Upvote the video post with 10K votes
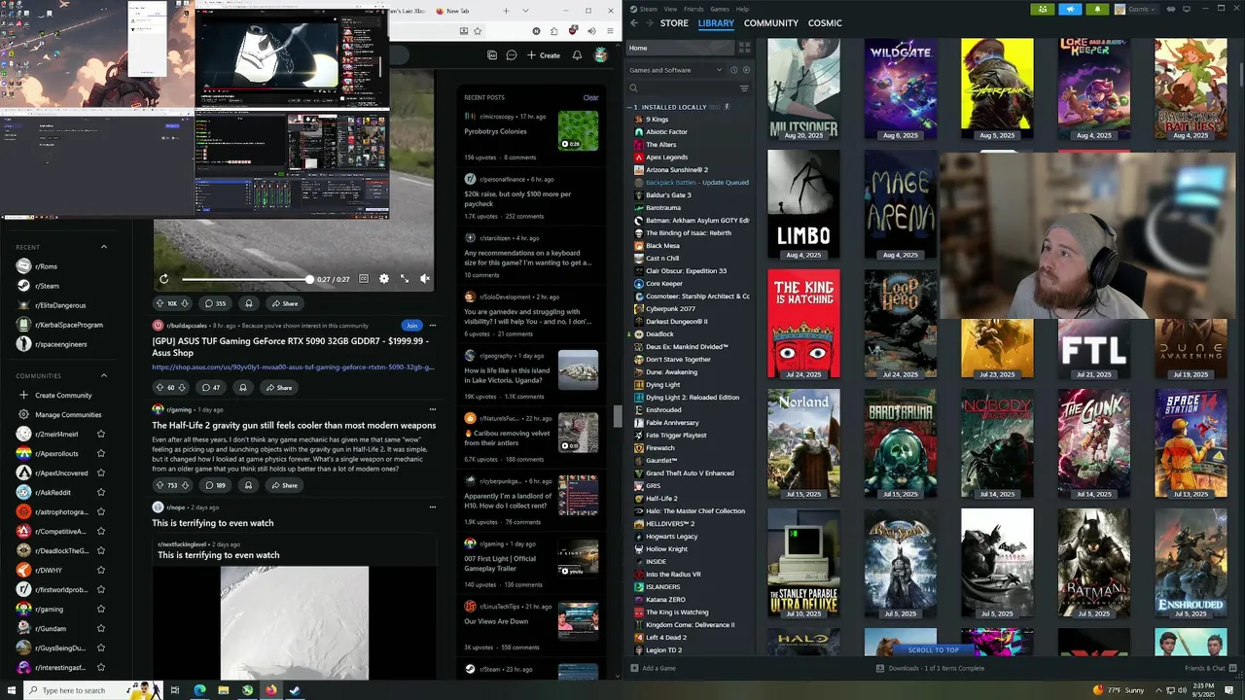This screenshot has width=1245, height=700. [160, 303]
